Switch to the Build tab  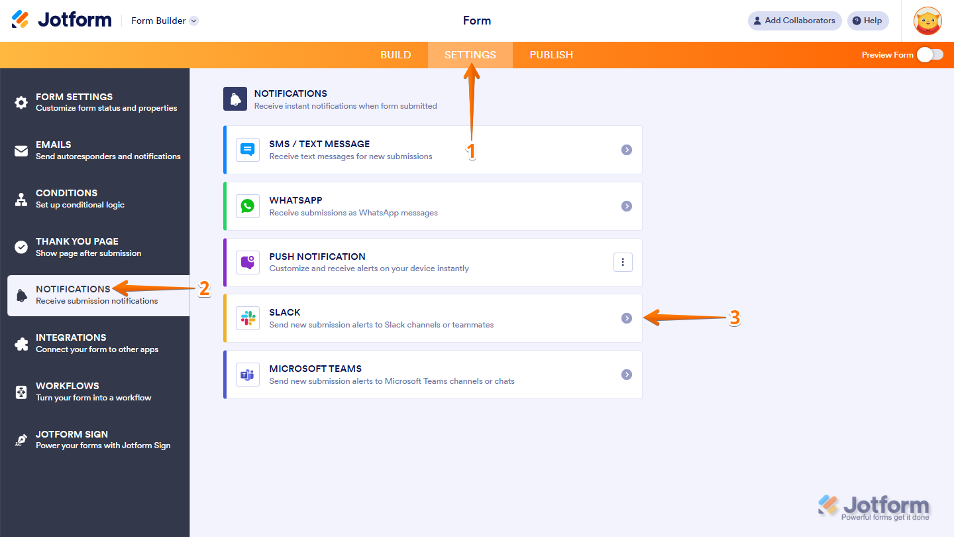(x=396, y=55)
